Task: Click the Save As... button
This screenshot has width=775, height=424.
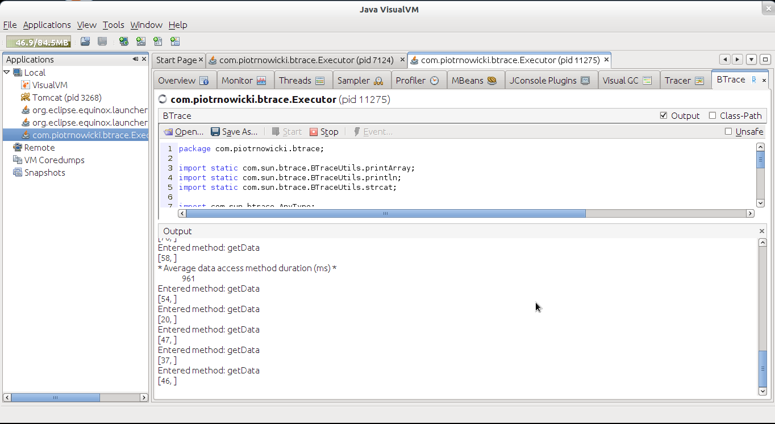Action: click(234, 131)
